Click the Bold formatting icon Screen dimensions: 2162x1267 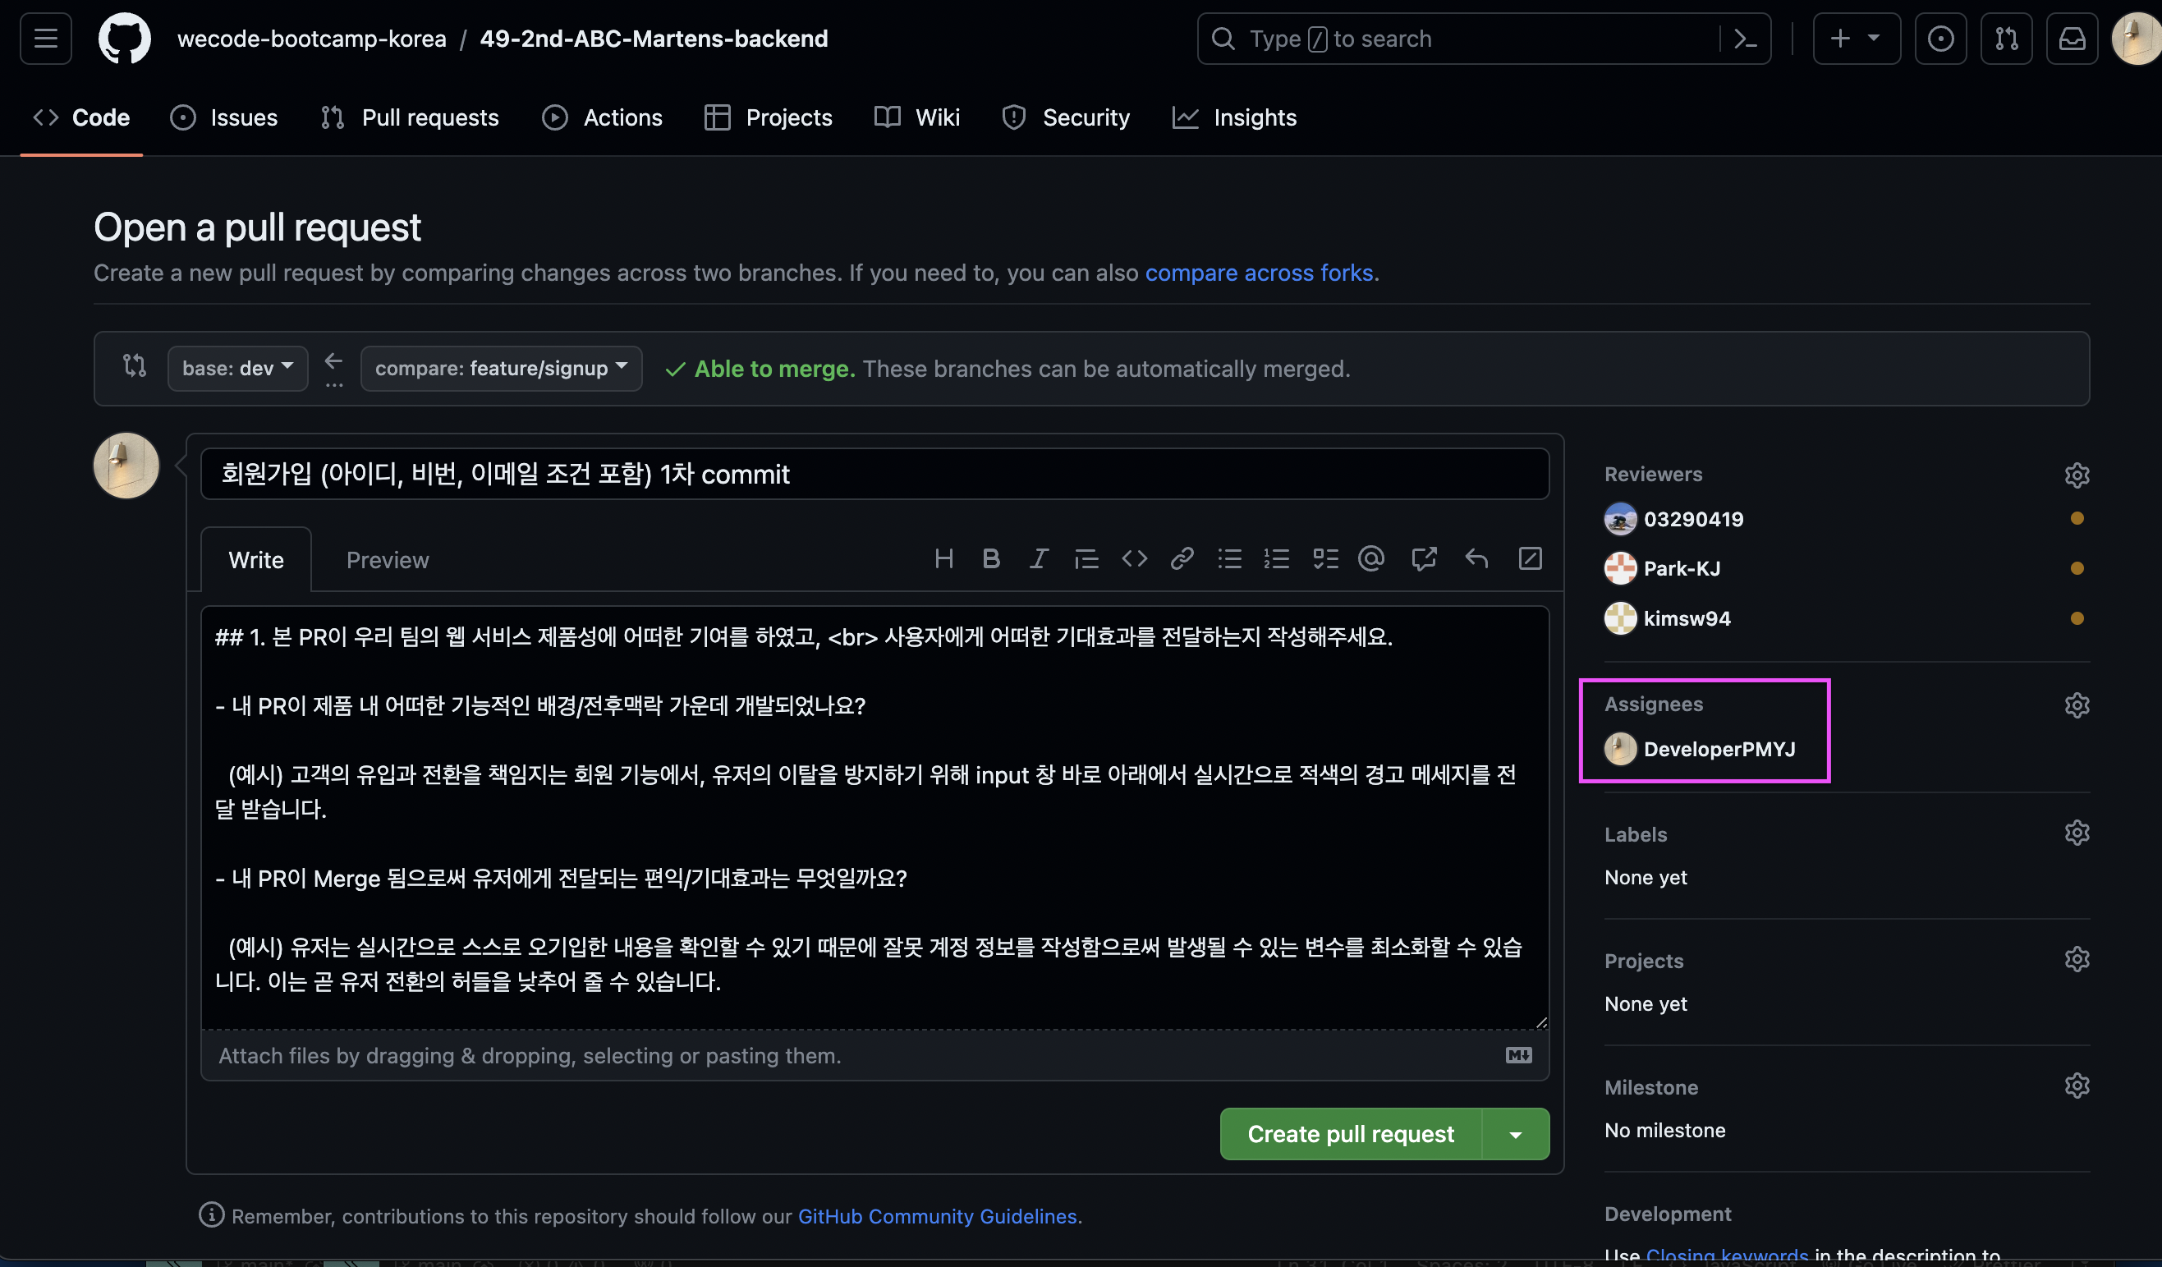coord(991,559)
